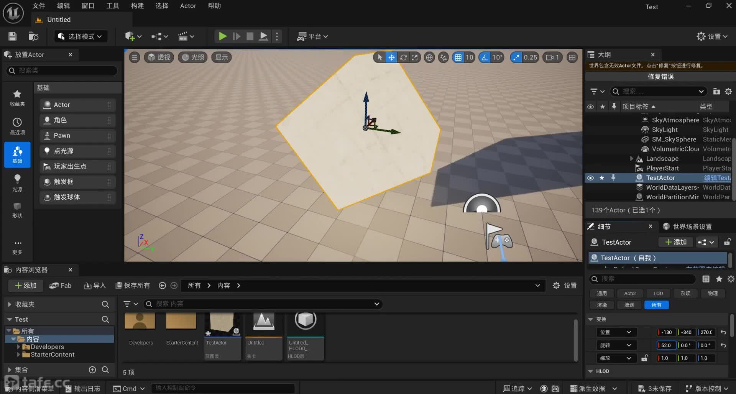Click 保存所有 save all in content browser
Screen dimensions: 736x394
click(133, 286)
